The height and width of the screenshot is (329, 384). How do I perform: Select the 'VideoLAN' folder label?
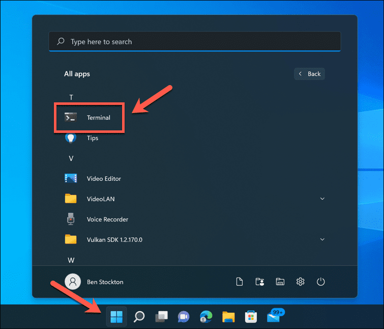[x=101, y=199]
